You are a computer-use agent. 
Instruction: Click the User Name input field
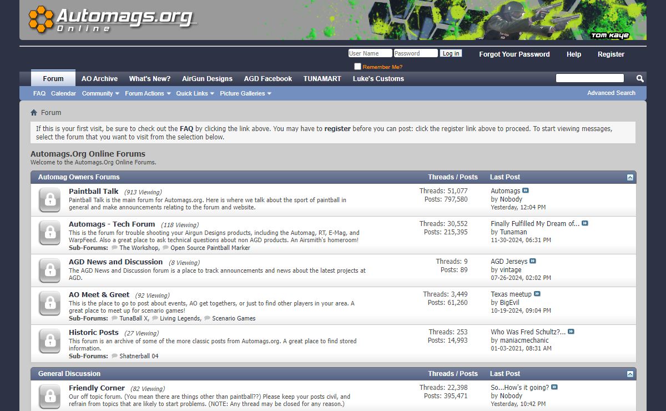[x=370, y=53]
